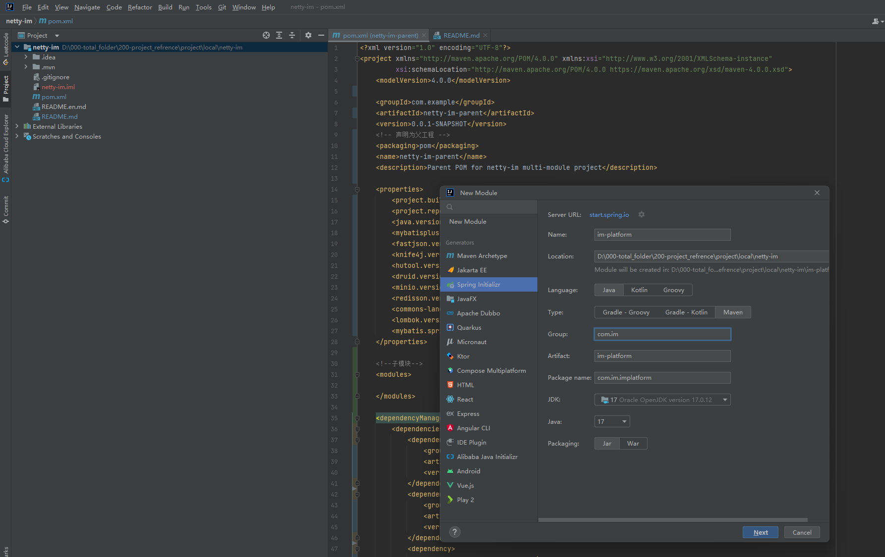Image resolution: width=885 pixels, height=557 pixels.
Task: Open Project panel options gear
Action: pos(308,35)
